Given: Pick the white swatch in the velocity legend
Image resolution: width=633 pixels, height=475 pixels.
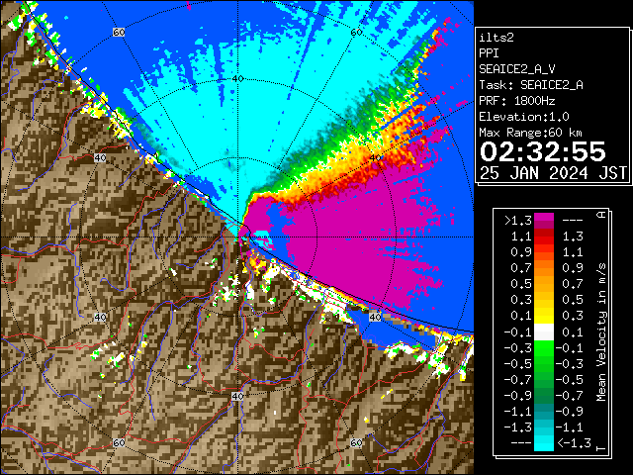Looking at the screenshot, I should [x=544, y=332].
